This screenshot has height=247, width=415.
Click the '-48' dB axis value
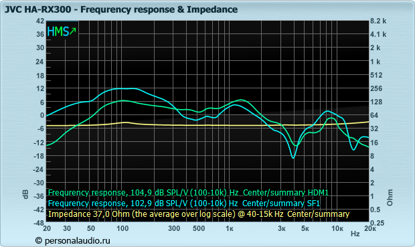pyautogui.click(x=39, y=223)
